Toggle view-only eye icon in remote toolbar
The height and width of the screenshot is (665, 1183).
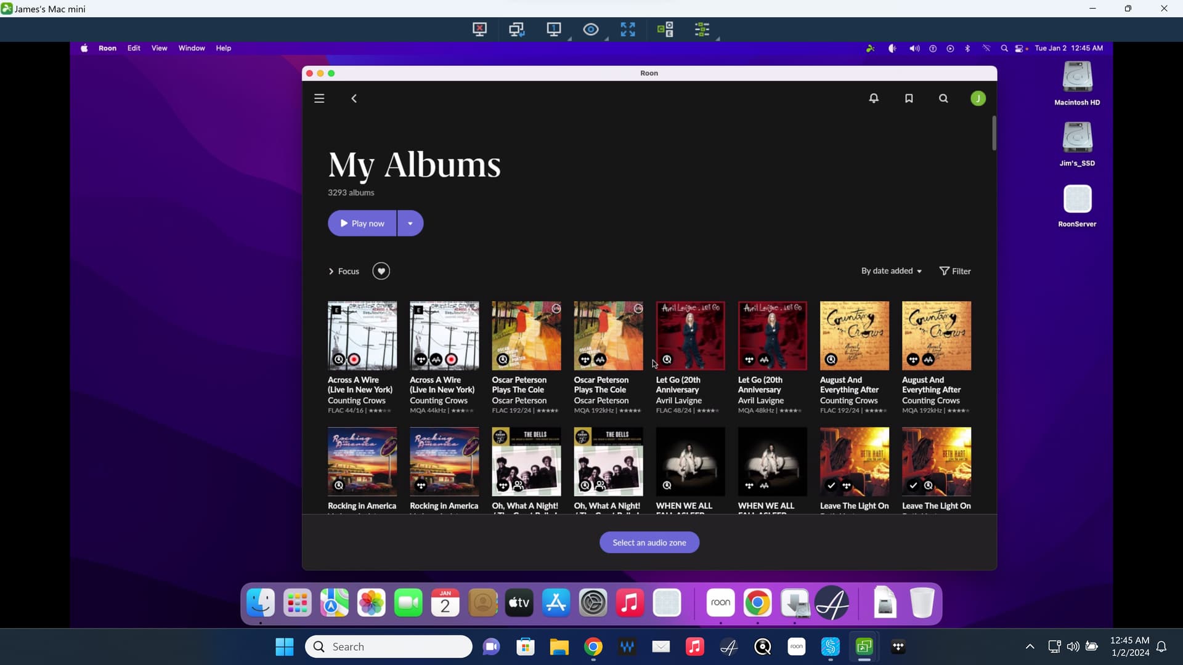(x=590, y=30)
